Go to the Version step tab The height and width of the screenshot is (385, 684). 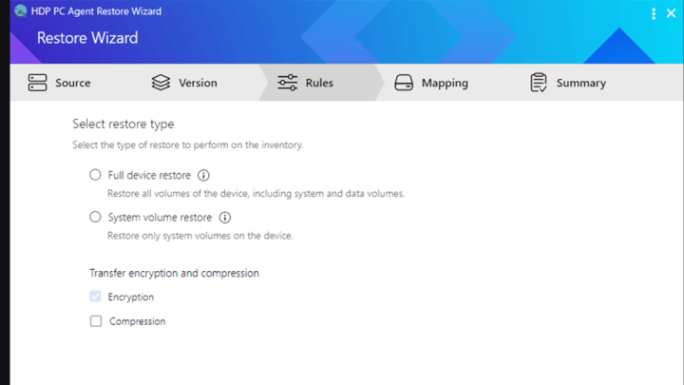184,83
